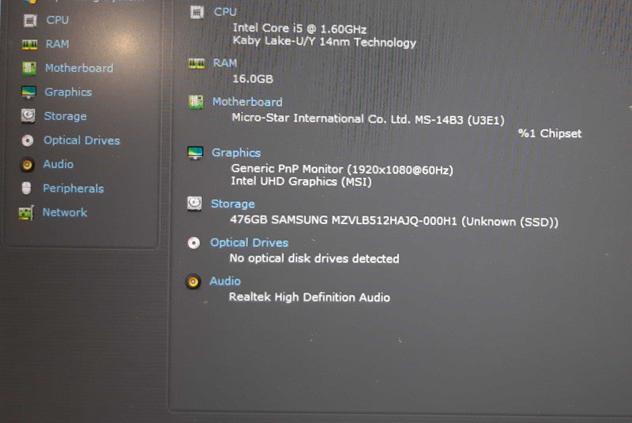Click the 'Realtek High Definition Audio' text

click(310, 297)
